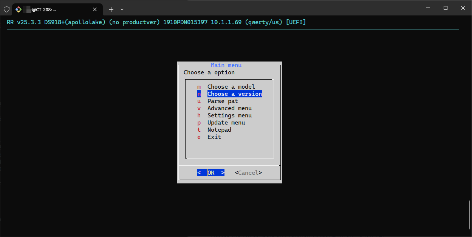472x237 pixels.
Task: Open a new terminal tab
Action: click(x=111, y=9)
